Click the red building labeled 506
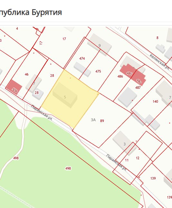This screenshot has width=172, height=208. [14, 88]
